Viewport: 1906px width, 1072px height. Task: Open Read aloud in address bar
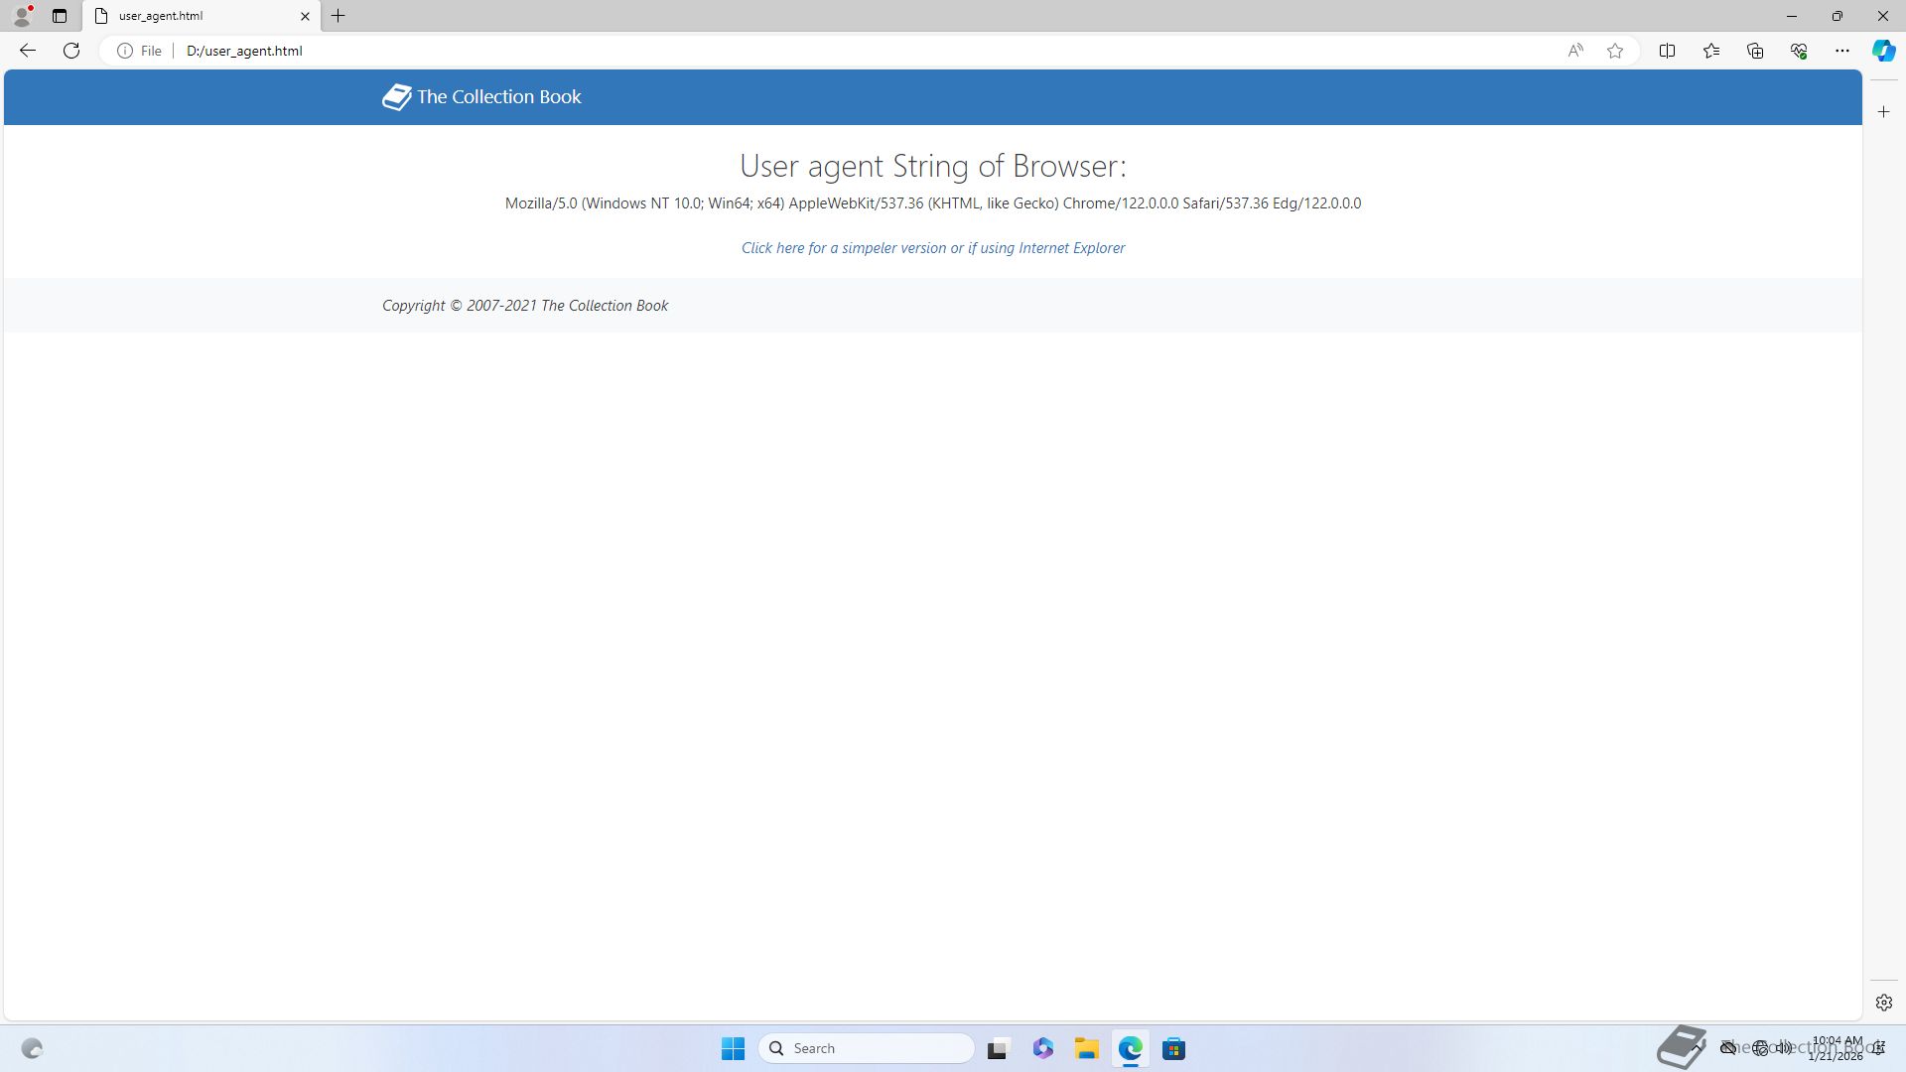[x=1575, y=51]
